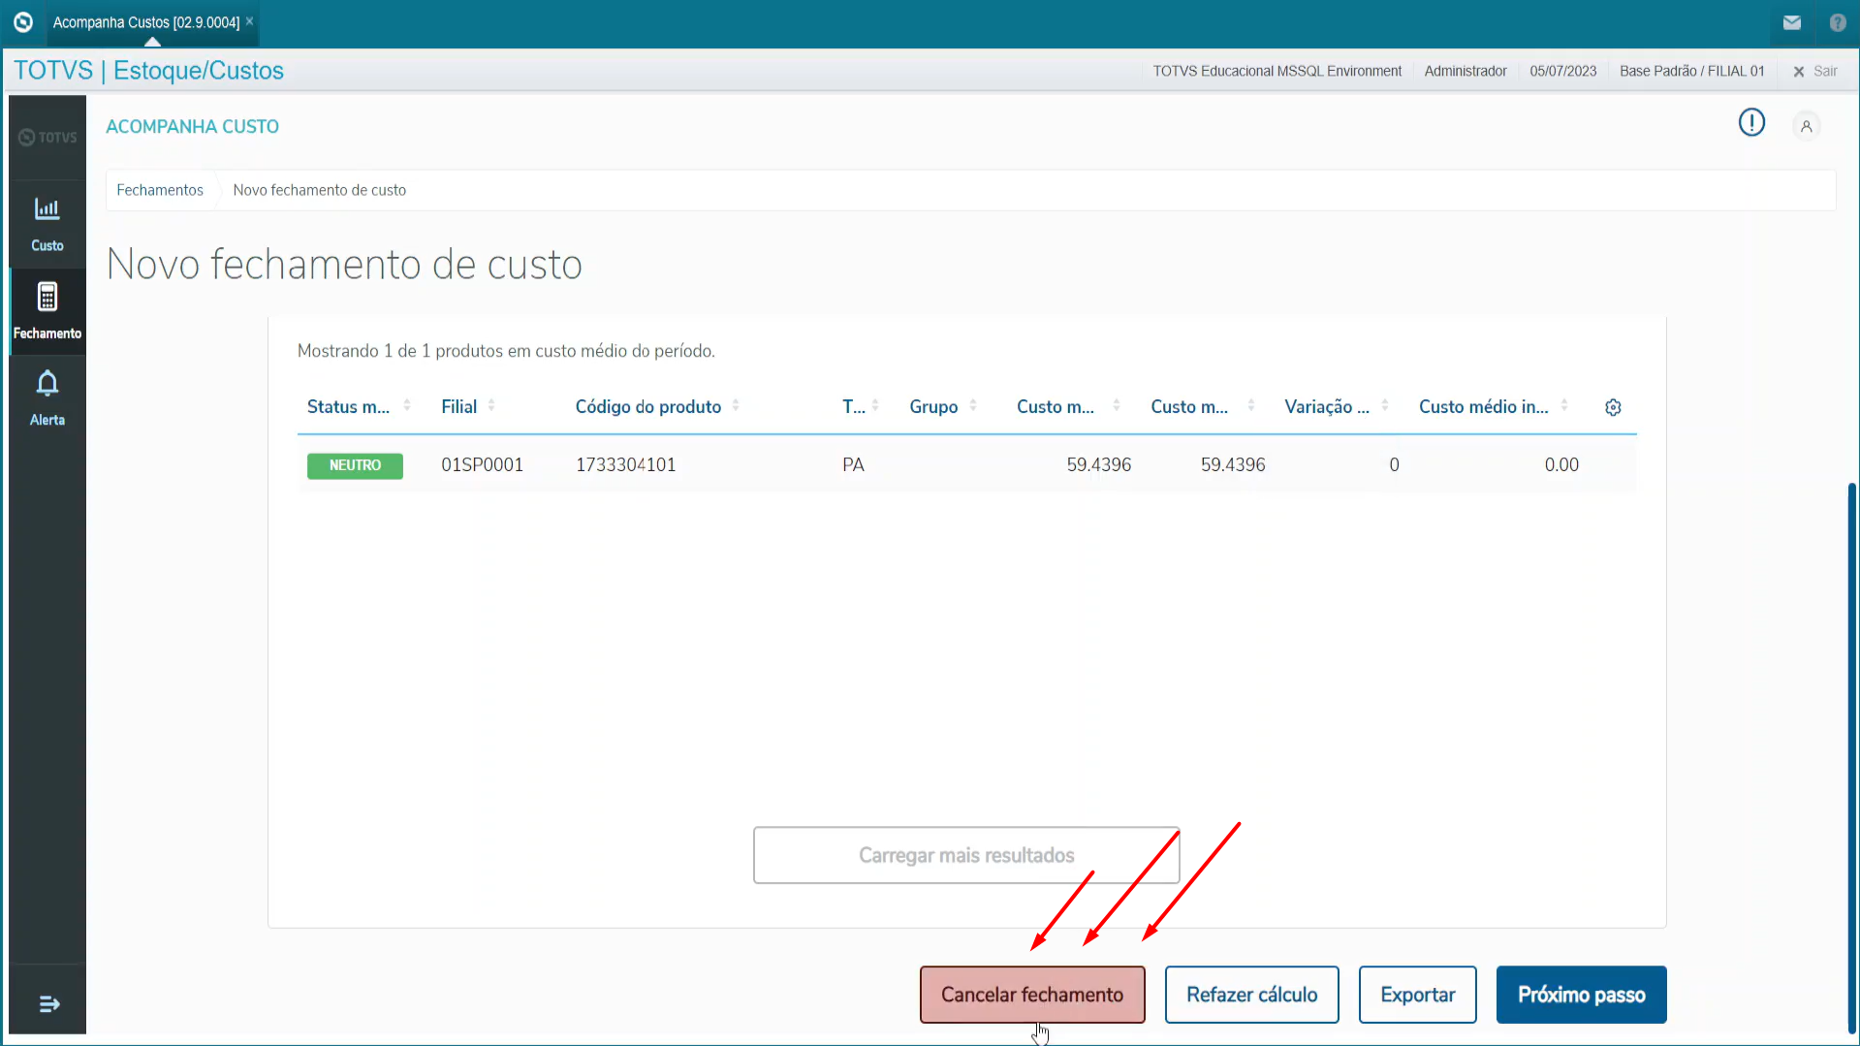Open the help question mark icon
Screen dimensions: 1860x1046
click(x=1837, y=22)
